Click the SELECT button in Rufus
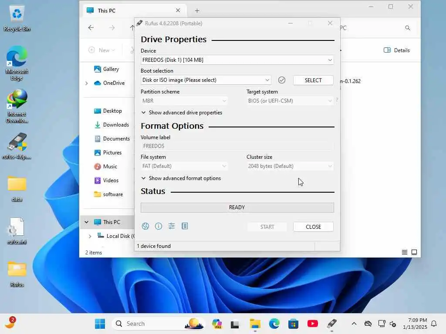The width and height of the screenshot is (446, 334). 313,80
